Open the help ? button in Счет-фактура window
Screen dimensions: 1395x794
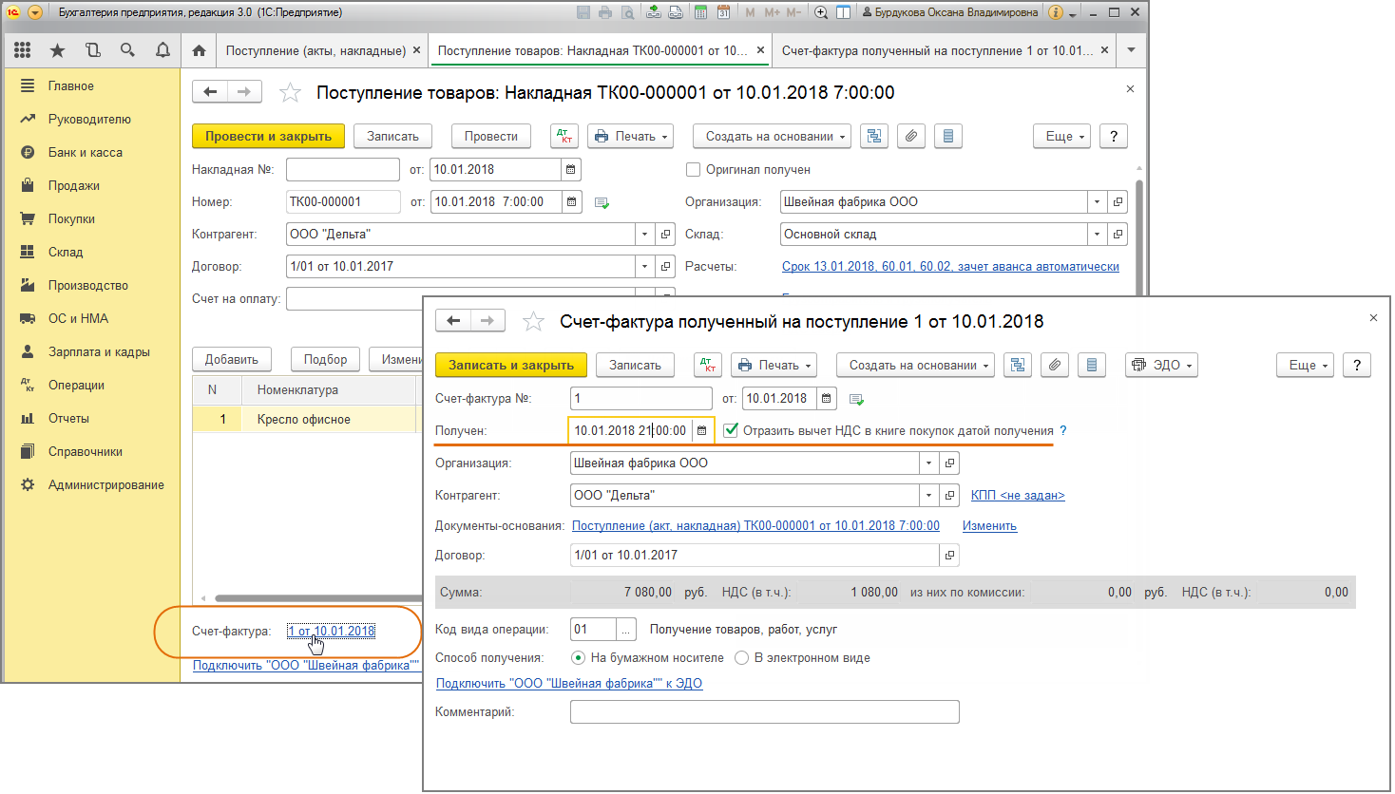coord(1356,365)
